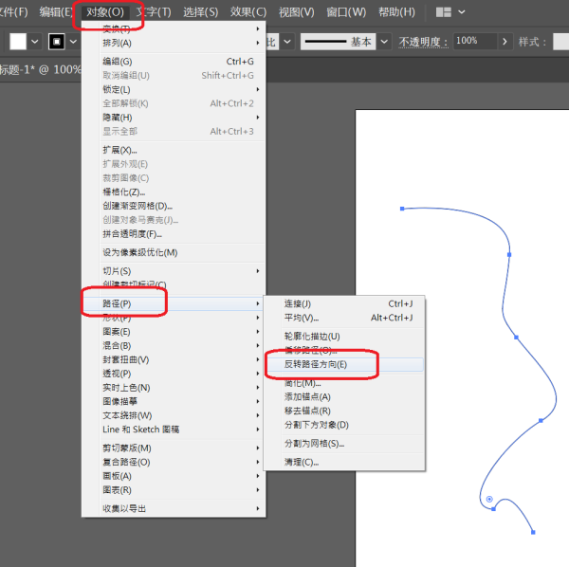The height and width of the screenshot is (567, 569).
Task: Choose 平均(V)... in path submenu
Action: point(344,318)
